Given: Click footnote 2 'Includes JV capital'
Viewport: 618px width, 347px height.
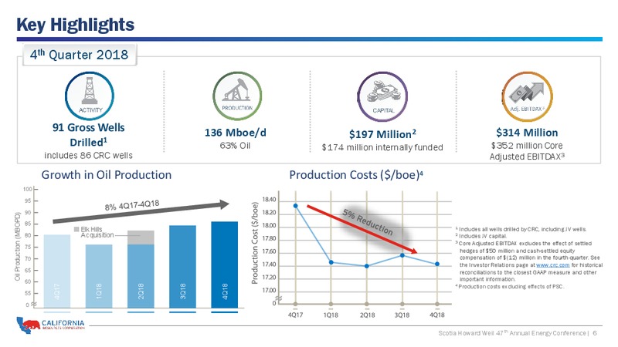Looking at the screenshot, I should click(x=481, y=236).
